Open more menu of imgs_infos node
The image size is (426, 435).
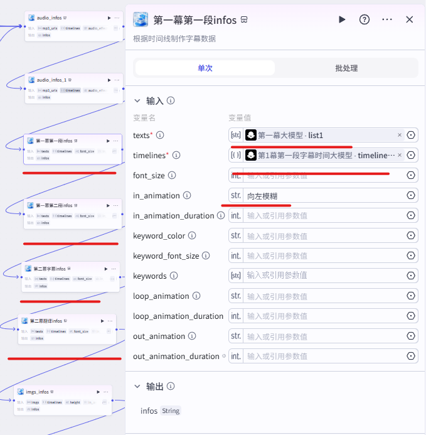coord(106,392)
